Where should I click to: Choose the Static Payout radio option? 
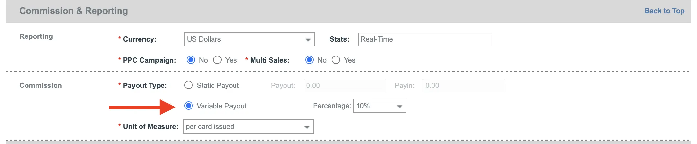click(188, 85)
